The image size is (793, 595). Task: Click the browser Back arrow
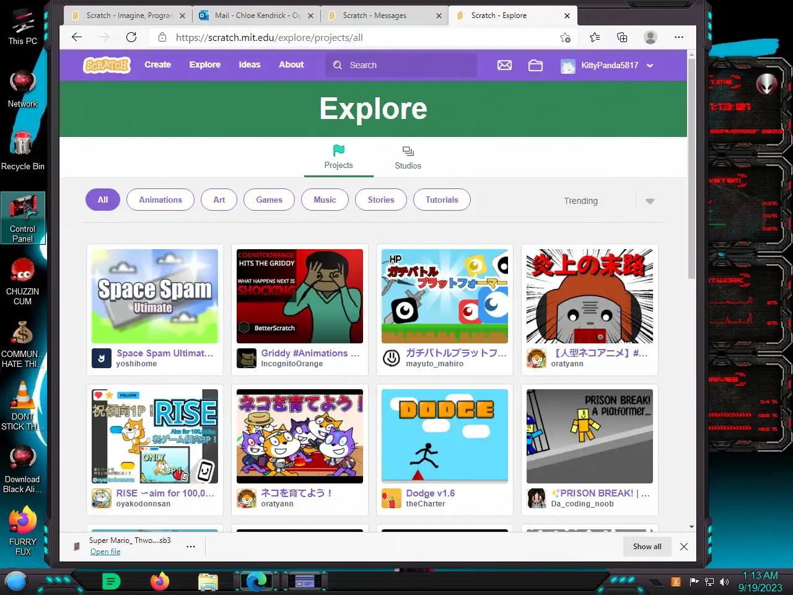point(77,37)
